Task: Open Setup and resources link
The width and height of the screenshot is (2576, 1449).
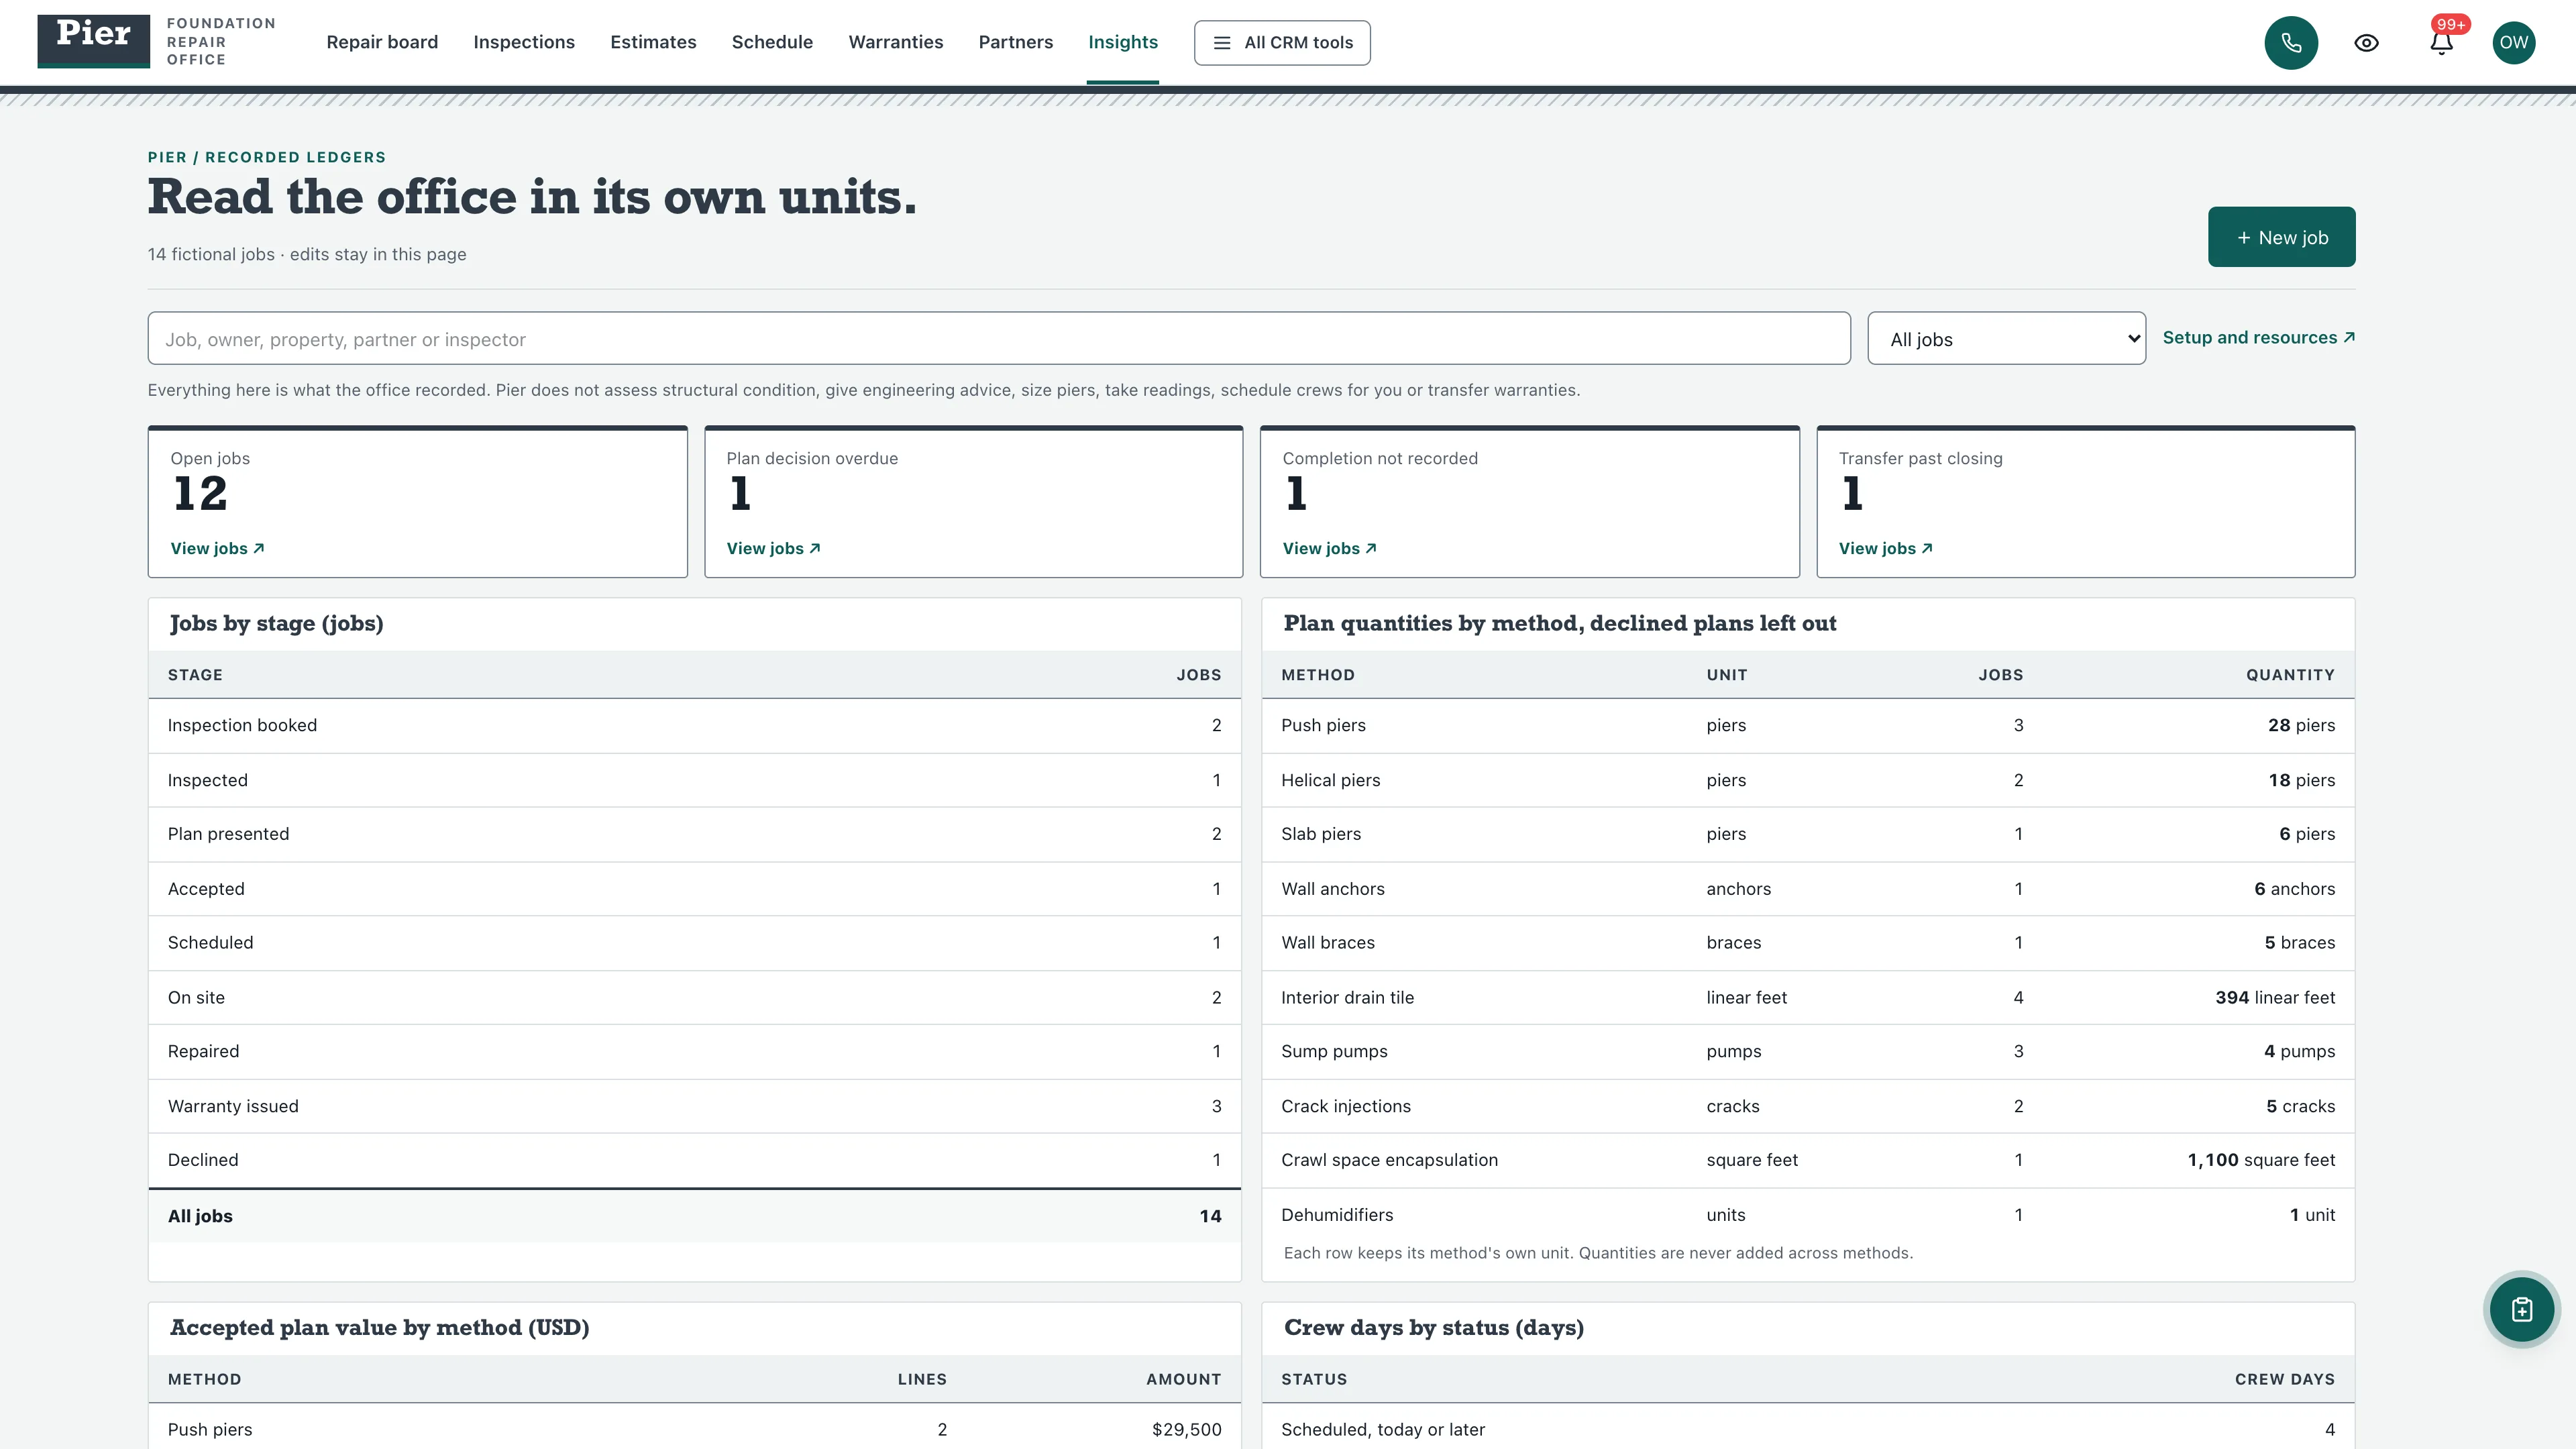Action: click(2258, 338)
